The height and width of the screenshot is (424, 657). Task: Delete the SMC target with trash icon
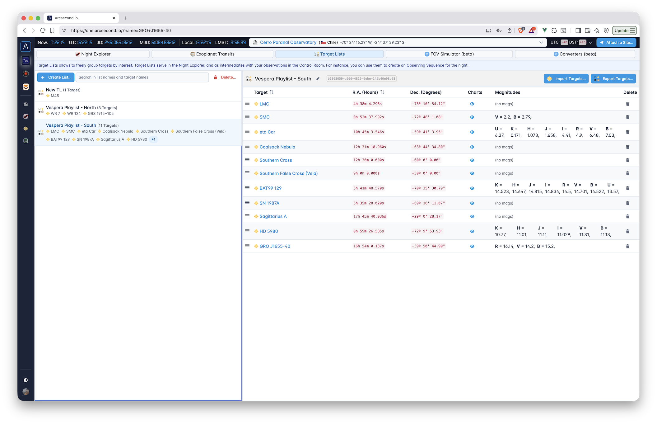tap(627, 117)
